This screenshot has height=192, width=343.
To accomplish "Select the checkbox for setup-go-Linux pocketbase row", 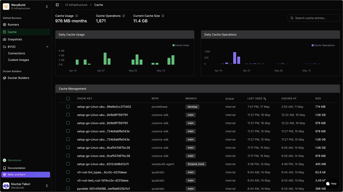I will [x=68, y=106].
